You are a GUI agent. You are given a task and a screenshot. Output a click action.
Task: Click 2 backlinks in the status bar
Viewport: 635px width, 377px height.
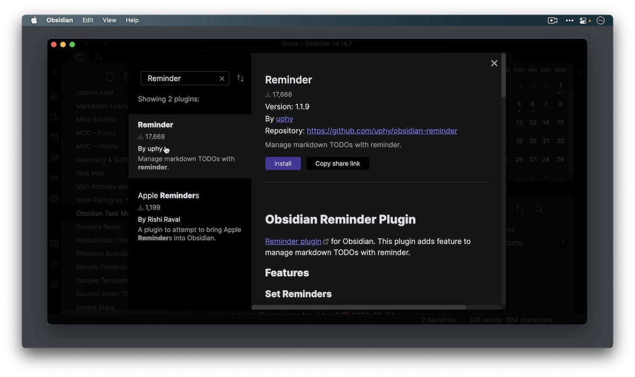[439, 320]
